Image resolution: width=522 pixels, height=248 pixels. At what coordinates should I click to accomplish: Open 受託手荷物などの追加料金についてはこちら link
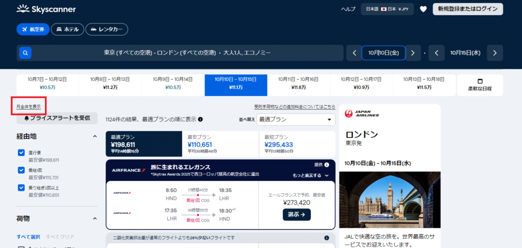click(x=295, y=107)
